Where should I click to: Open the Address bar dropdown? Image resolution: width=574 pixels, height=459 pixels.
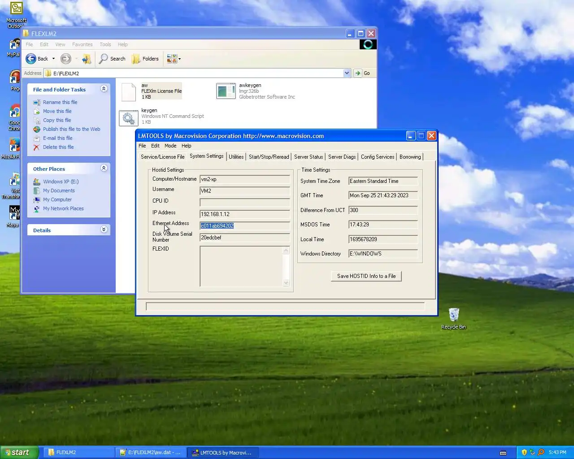pos(347,73)
